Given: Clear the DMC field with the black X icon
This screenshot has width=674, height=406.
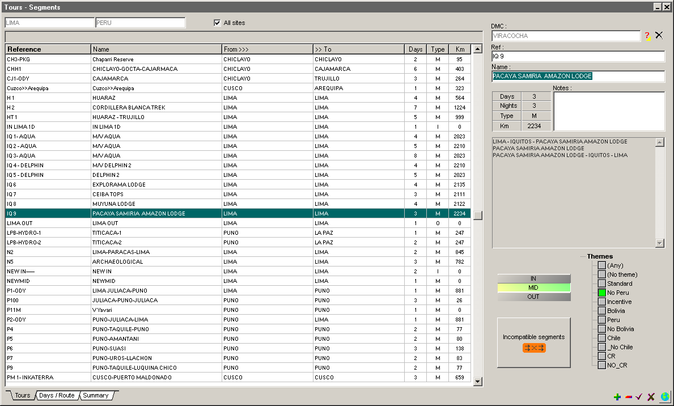Looking at the screenshot, I should point(659,35).
